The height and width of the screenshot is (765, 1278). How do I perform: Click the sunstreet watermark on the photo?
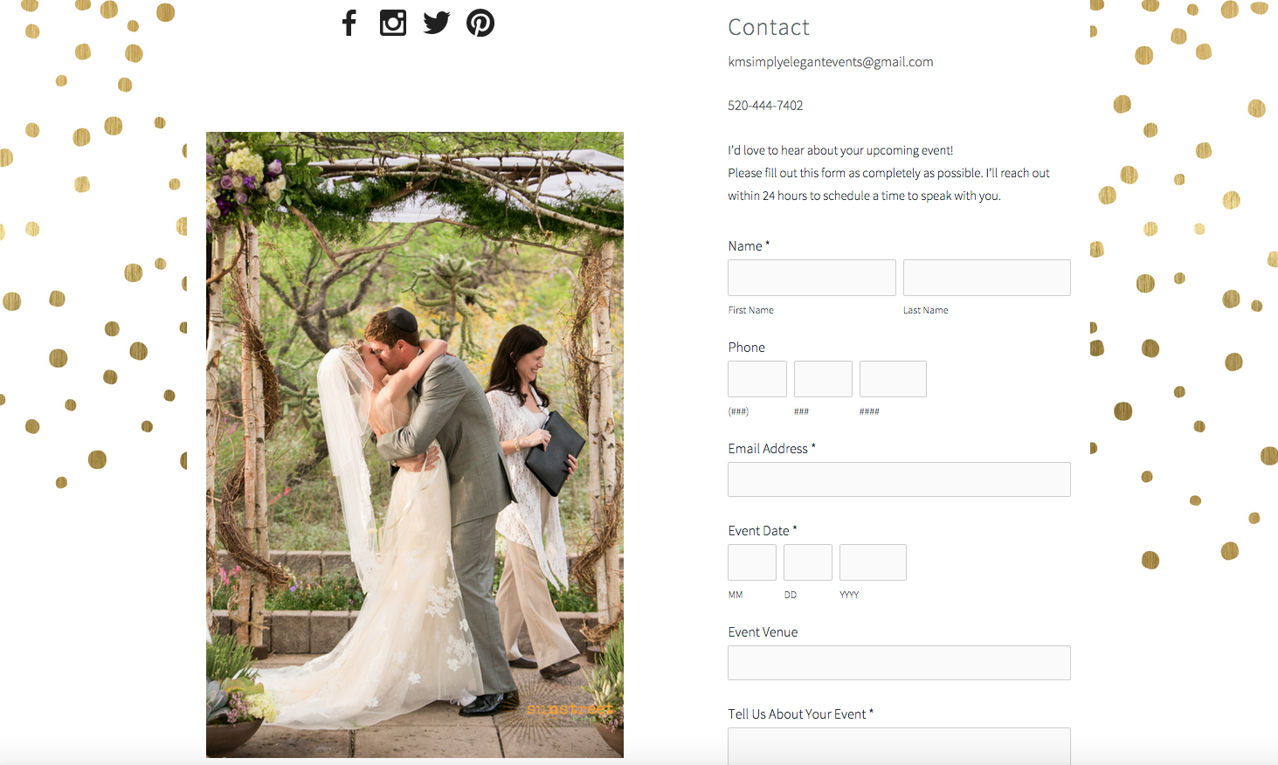pos(570,708)
